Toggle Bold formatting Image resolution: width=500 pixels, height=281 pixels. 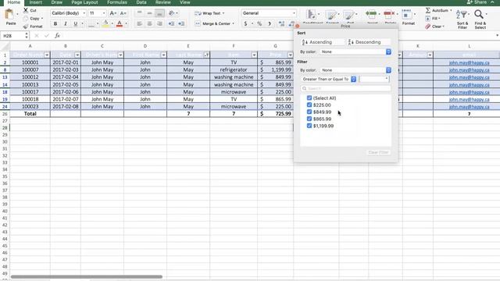[55, 23]
